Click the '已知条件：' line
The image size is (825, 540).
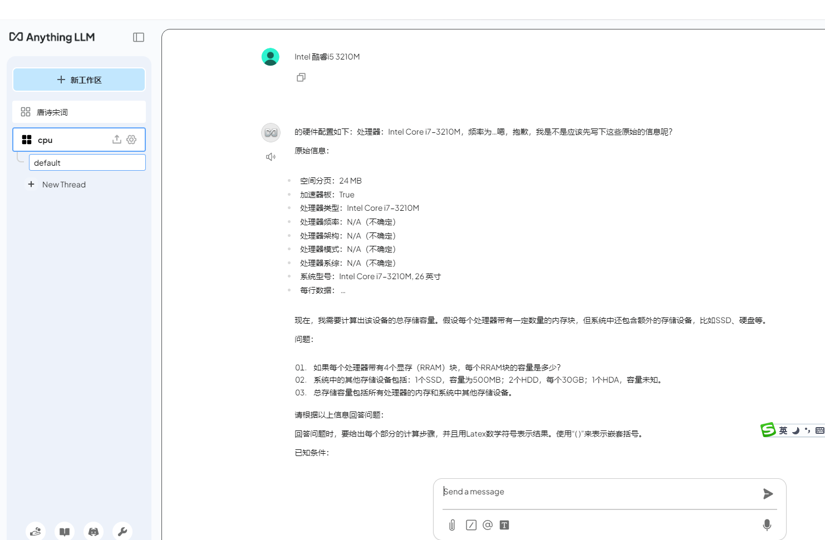point(312,453)
